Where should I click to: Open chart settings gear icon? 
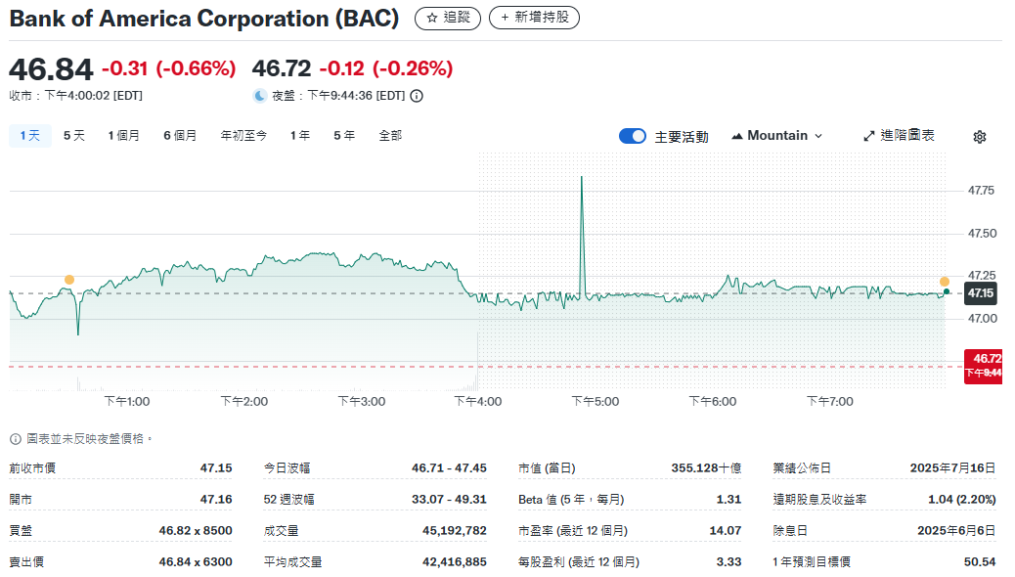point(980,137)
